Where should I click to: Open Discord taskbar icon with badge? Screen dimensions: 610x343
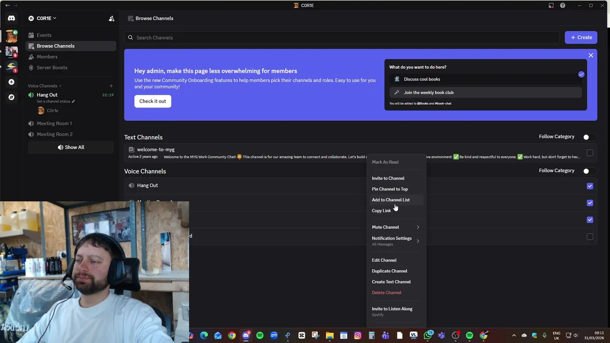[x=246, y=335]
